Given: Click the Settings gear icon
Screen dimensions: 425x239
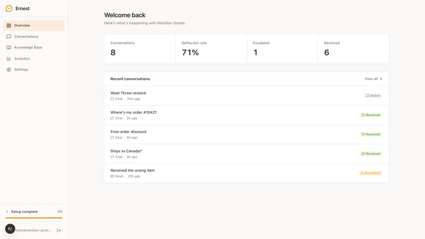Looking at the screenshot, I should pyautogui.click(x=8, y=70).
